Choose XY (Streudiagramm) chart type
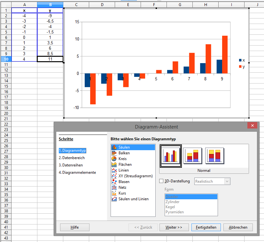 click(135, 176)
